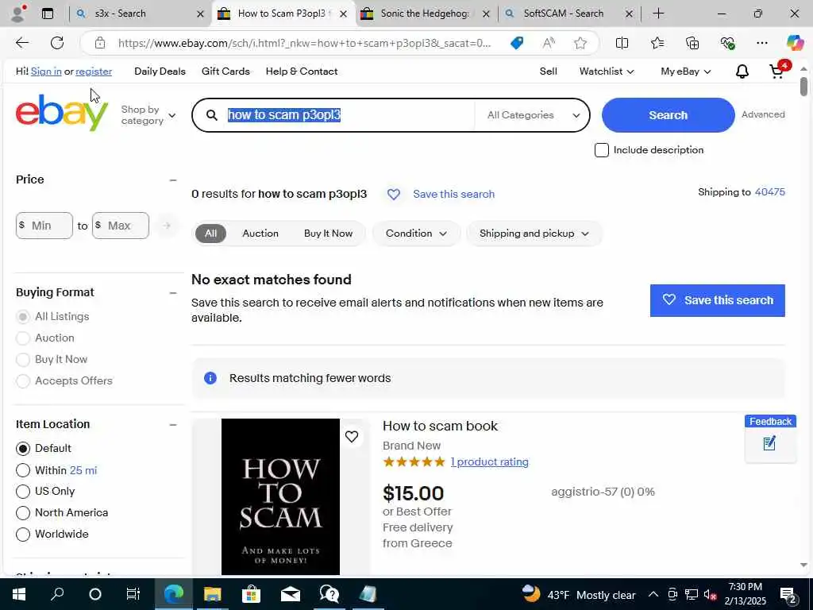Refresh the eBay page
Screen dimensions: 813x610
(57, 43)
